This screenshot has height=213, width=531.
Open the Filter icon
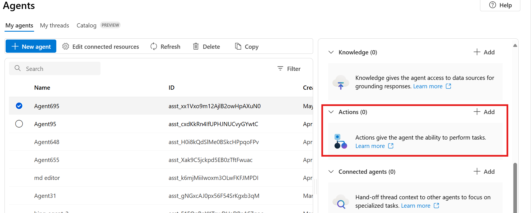(280, 69)
